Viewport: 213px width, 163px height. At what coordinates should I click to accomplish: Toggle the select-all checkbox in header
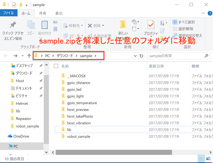56,66
